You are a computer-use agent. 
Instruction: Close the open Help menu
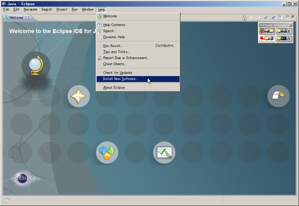(x=101, y=9)
